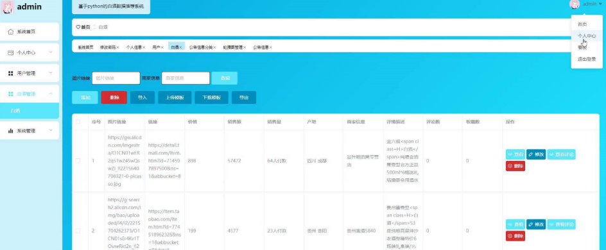Click the red 删除 button above the table

tap(114, 97)
